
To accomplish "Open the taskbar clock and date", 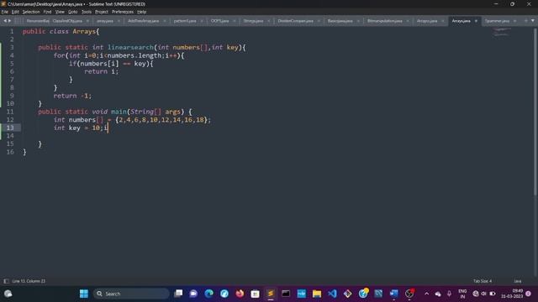I will (512, 294).
